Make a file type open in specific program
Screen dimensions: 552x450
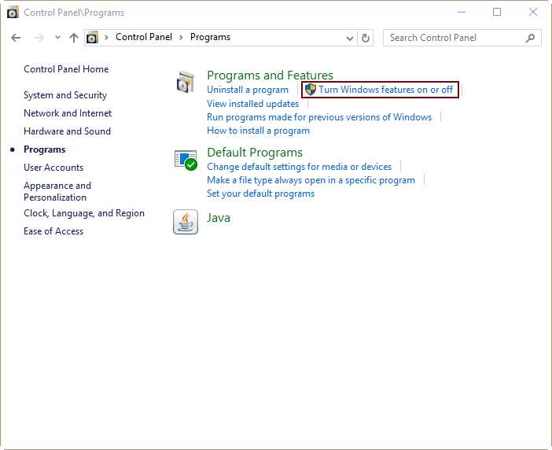(x=311, y=180)
